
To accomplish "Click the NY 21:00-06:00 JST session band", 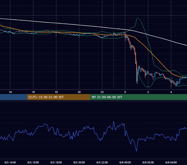I will pyautogui.click(x=138, y=97).
